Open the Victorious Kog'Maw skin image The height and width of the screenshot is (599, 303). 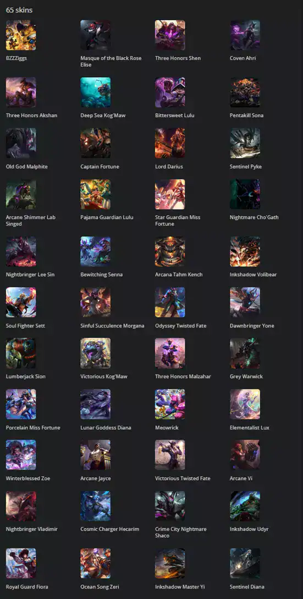click(95, 353)
